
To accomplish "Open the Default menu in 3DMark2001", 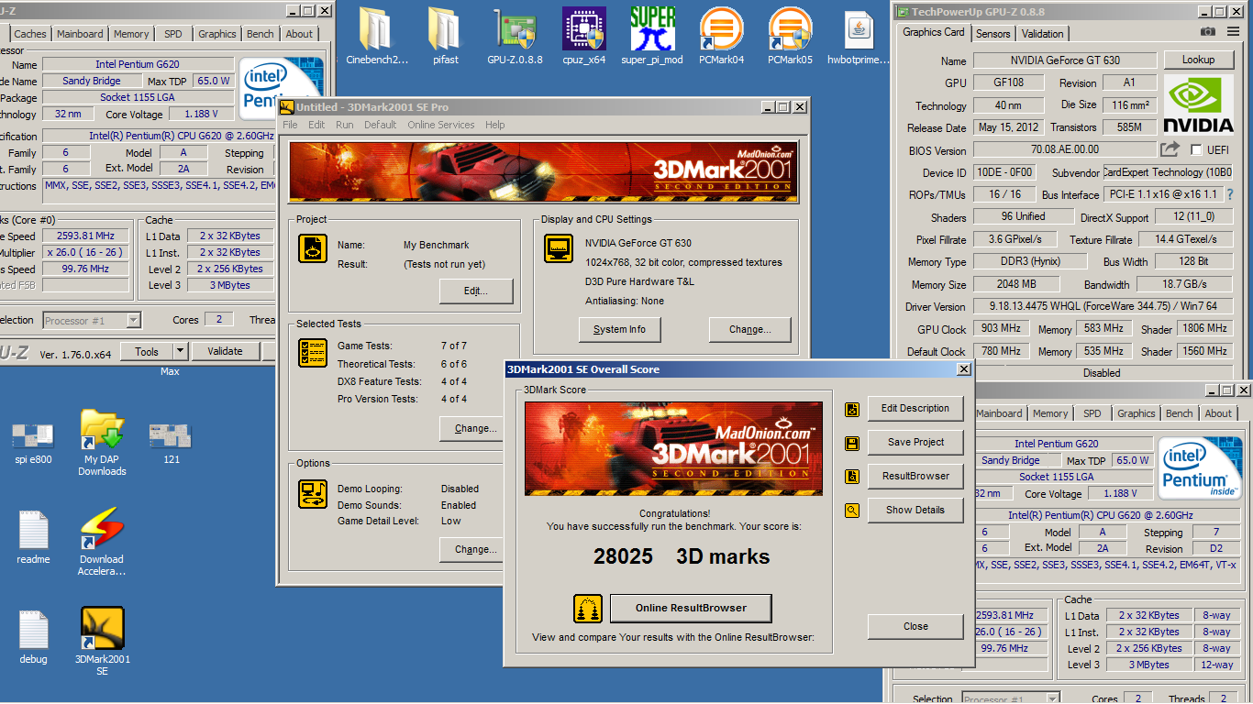I will [380, 125].
